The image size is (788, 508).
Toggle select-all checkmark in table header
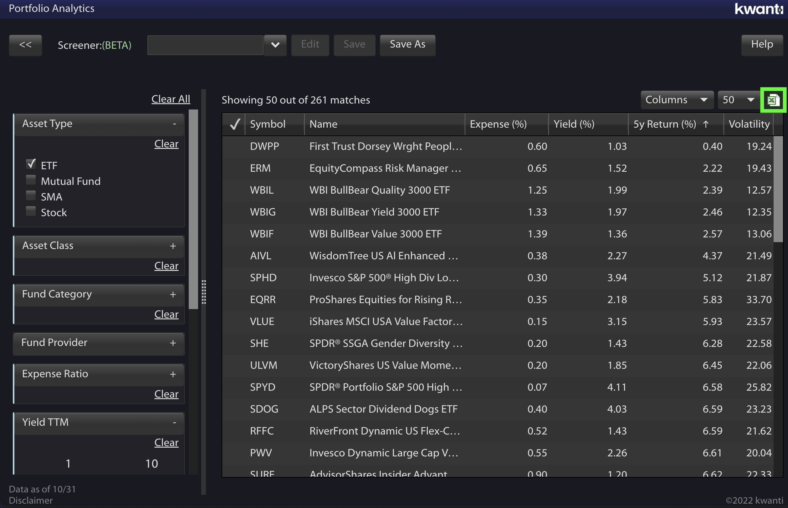[x=234, y=124]
